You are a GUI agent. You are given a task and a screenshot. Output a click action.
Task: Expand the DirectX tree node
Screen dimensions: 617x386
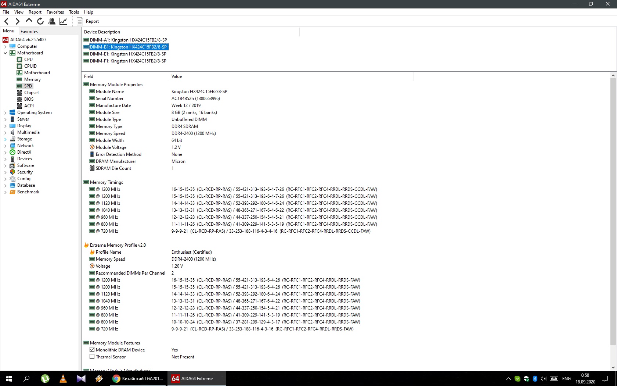[x=5, y=153]
